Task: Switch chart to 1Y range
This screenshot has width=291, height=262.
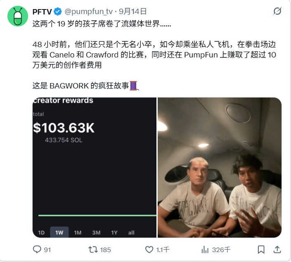Action: [x=114, y=233]
